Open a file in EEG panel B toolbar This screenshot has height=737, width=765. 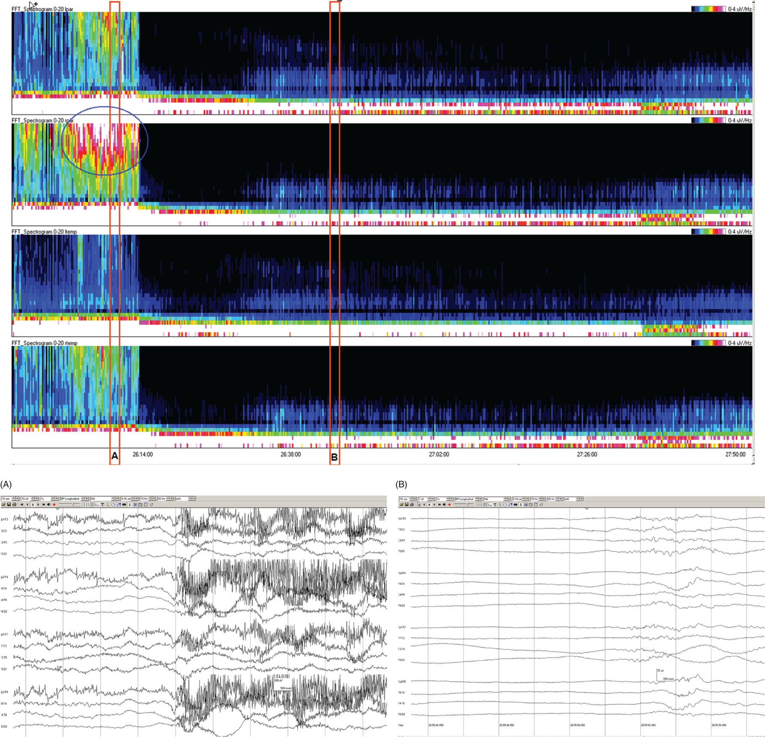tap(401, 505)
